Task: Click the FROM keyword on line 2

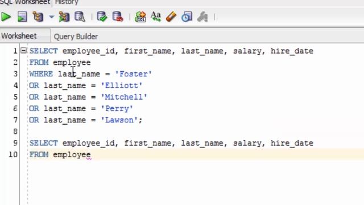Action: tap(39, 62)
